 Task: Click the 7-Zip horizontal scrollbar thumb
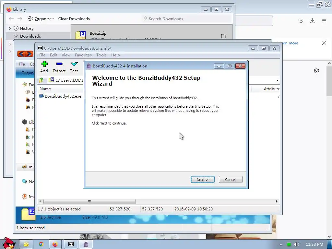89,201
